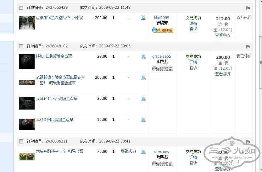Click 投诉 link in kkxi2009's order

coord(193,29)
